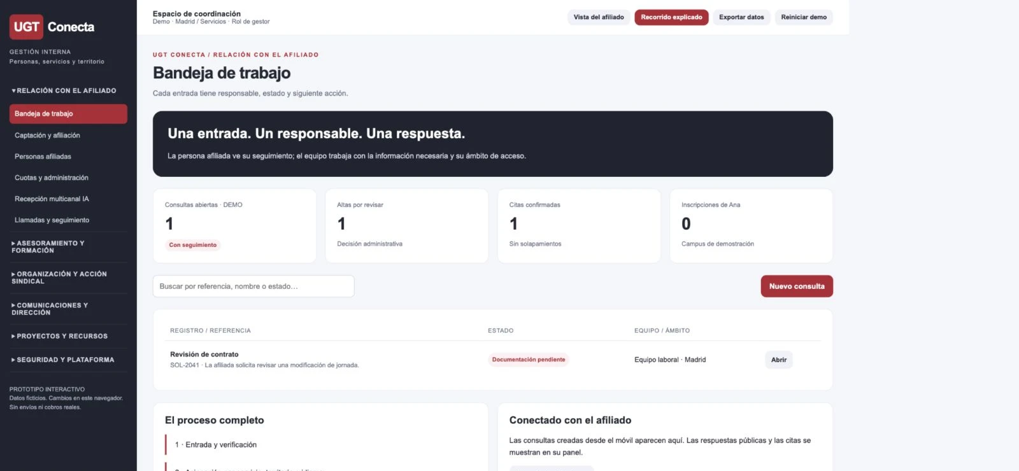Open Recepción multicanal IA
The height and width of the screenshot is (471, 1019).
68,199
